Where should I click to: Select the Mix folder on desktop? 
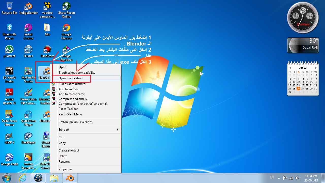(47, 29)
